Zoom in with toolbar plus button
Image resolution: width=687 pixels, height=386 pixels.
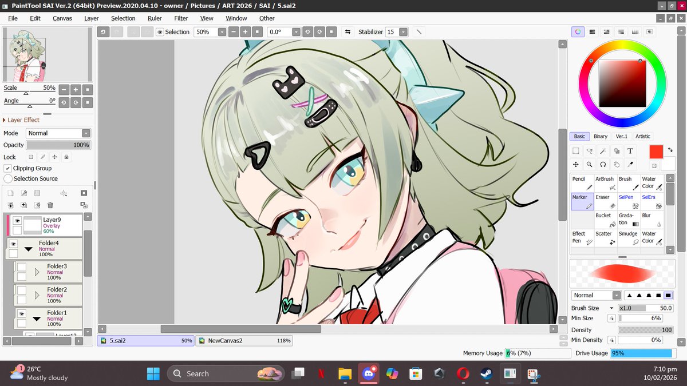(x=244, y=32)
